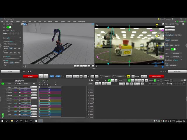Open the Axis dropdown in graph toolbar
Image resolution: width=187 pixels, height=140 pixels.
click(101, 80)
